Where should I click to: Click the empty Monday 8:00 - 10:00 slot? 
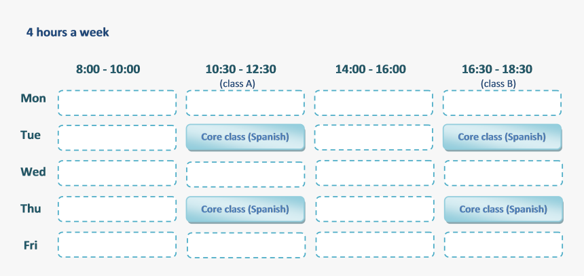pyautogui.click(x=117, y=103)
